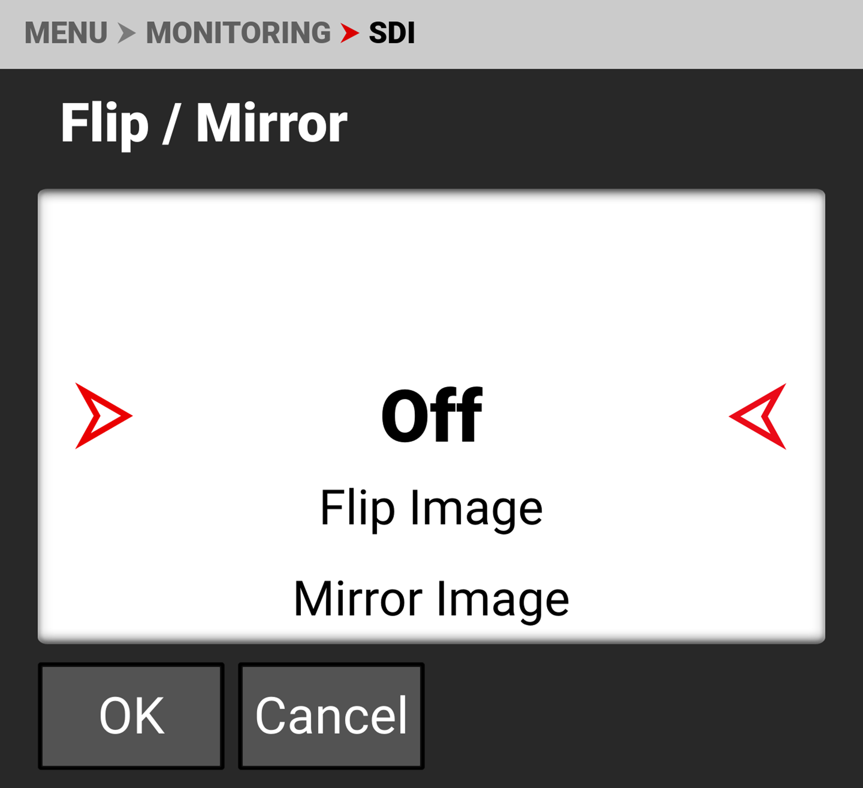Screen dimensions: 863x788
Task: Click the word Flip in the heading
Action: tap(104, 124)
